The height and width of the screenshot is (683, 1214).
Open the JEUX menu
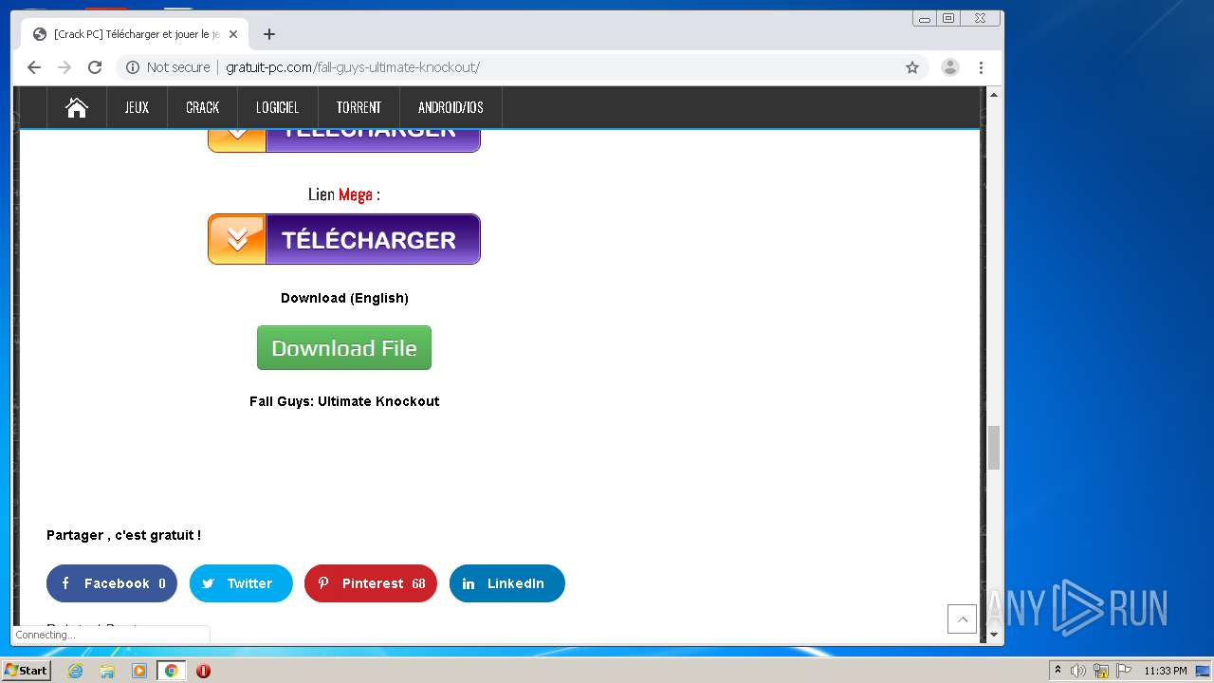point(137,107)
